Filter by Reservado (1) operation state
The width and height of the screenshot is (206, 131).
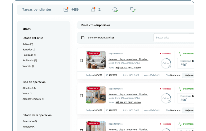(29, 121)
